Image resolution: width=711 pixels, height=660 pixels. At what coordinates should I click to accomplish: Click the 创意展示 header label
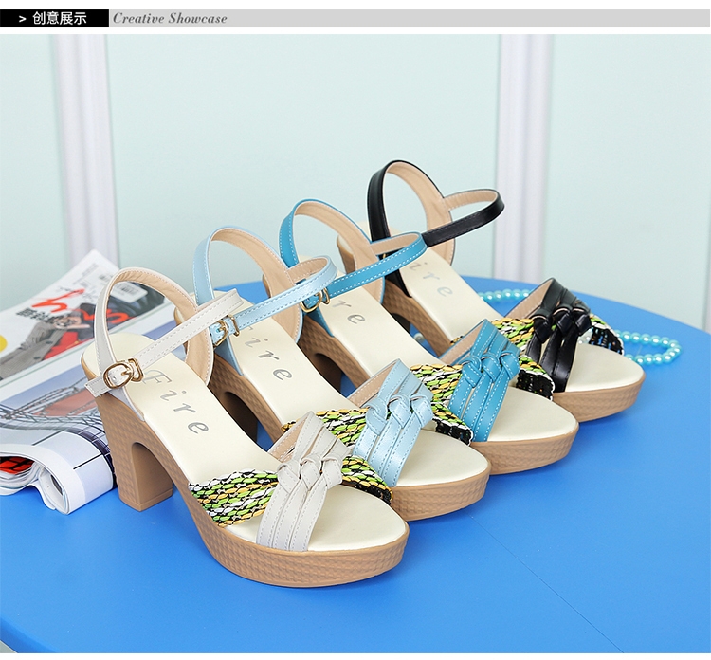pyautogui.click(x=60, y=18)
